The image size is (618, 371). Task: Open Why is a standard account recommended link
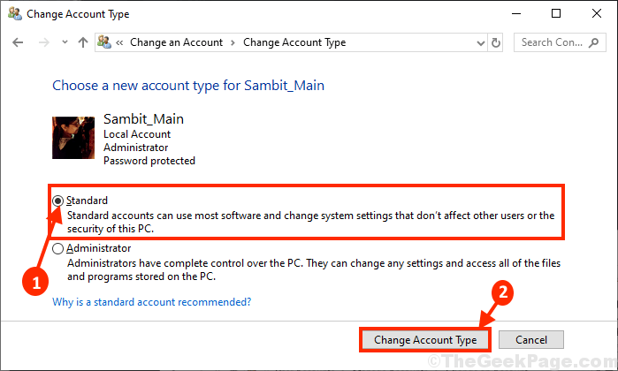pos(152,302)
